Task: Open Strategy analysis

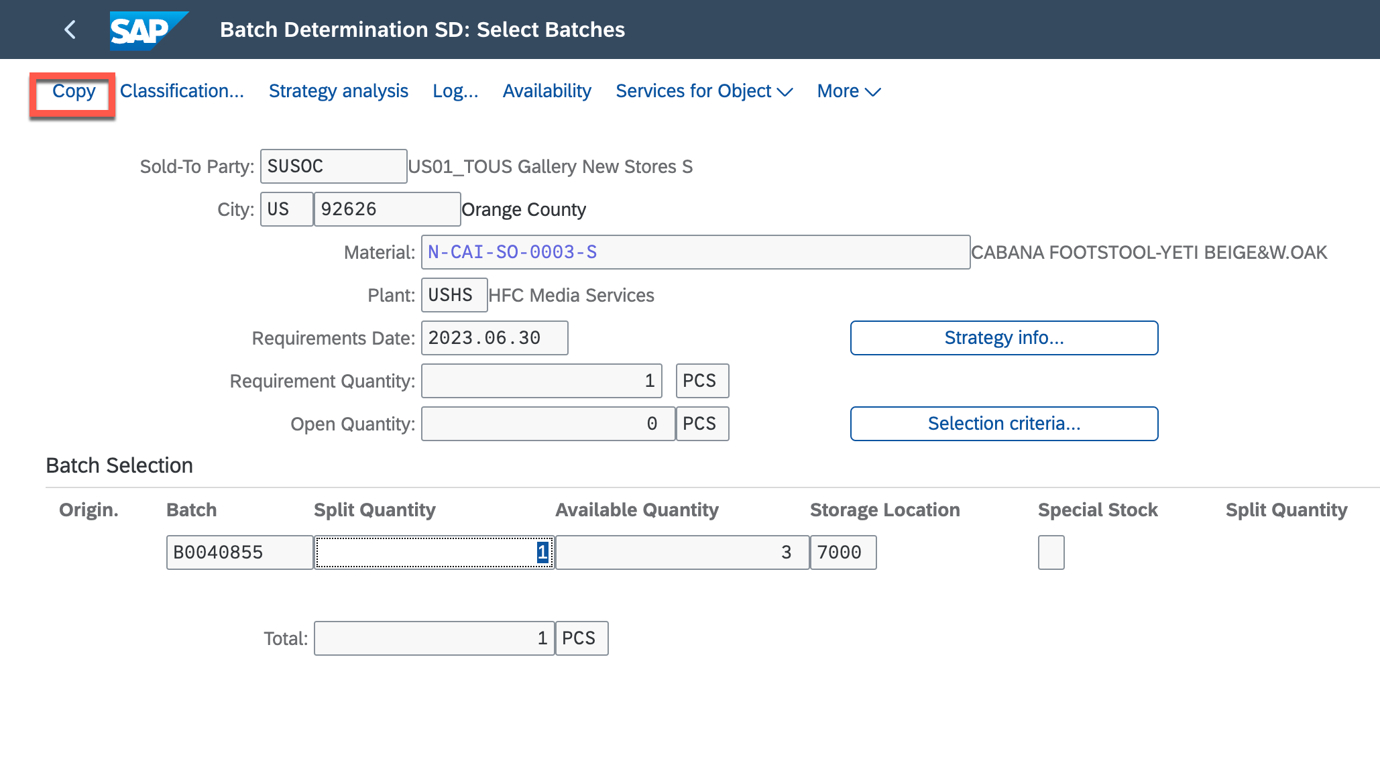Action: (338, 91)
